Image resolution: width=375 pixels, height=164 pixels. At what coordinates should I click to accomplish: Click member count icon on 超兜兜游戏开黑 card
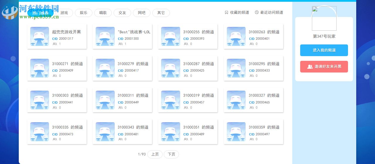(55, 44)
